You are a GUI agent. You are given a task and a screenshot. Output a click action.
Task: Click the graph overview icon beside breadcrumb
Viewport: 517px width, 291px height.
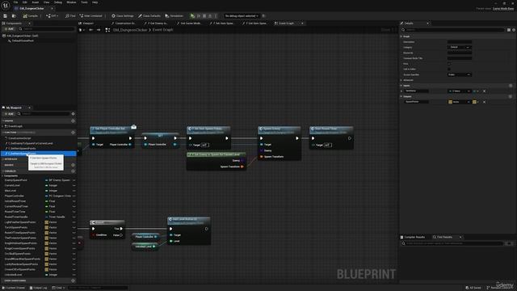click(x=107, y=30)
